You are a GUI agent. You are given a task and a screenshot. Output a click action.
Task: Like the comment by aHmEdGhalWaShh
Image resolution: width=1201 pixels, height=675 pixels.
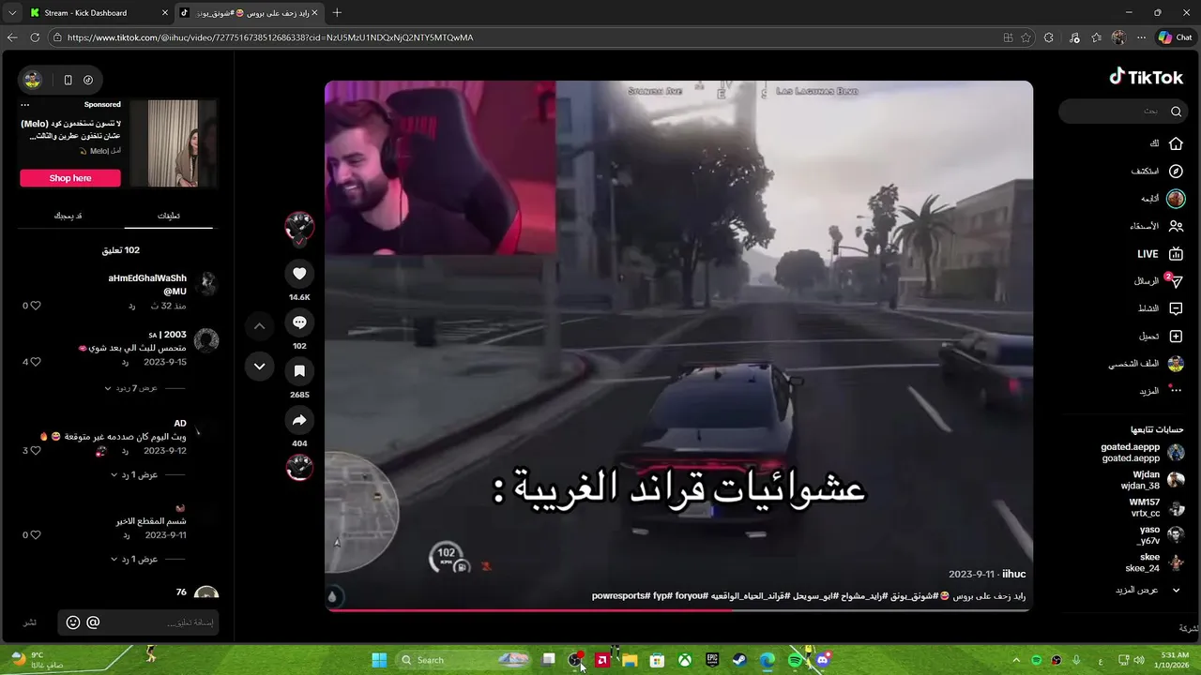[x=35, y=306]
